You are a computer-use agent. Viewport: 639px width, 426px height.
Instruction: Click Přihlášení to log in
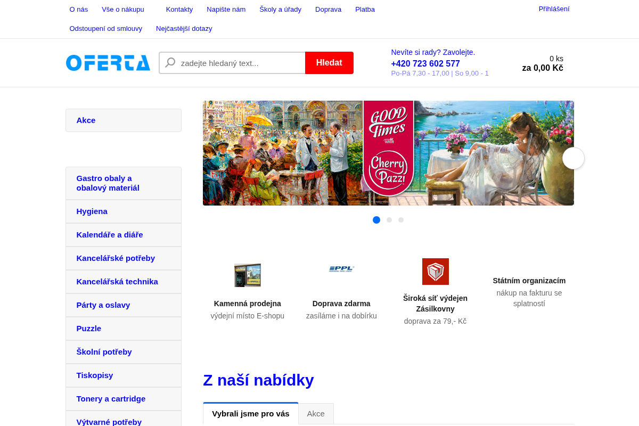coord(554,9)
